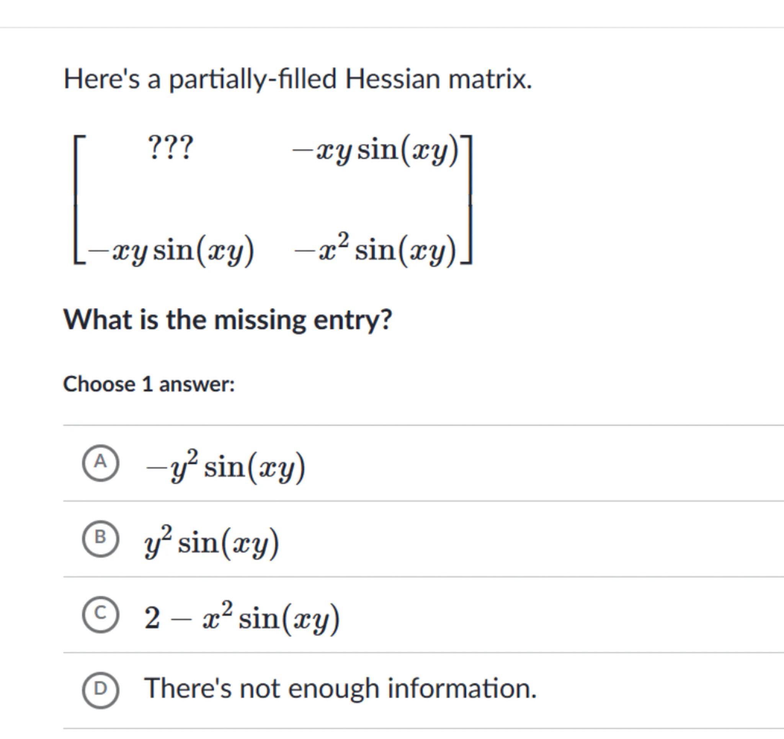The width and height of the screenshot is (784, 739).
Task: Pick the positive y² sin(xy) answer text
Action: (212, 543)
